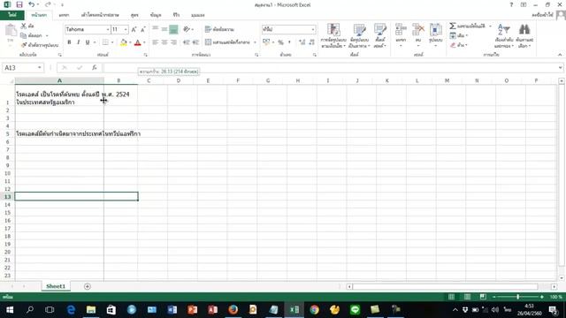Click the decrease indent icon
This screenshot has height=318, width=566.
click(187, 42)
